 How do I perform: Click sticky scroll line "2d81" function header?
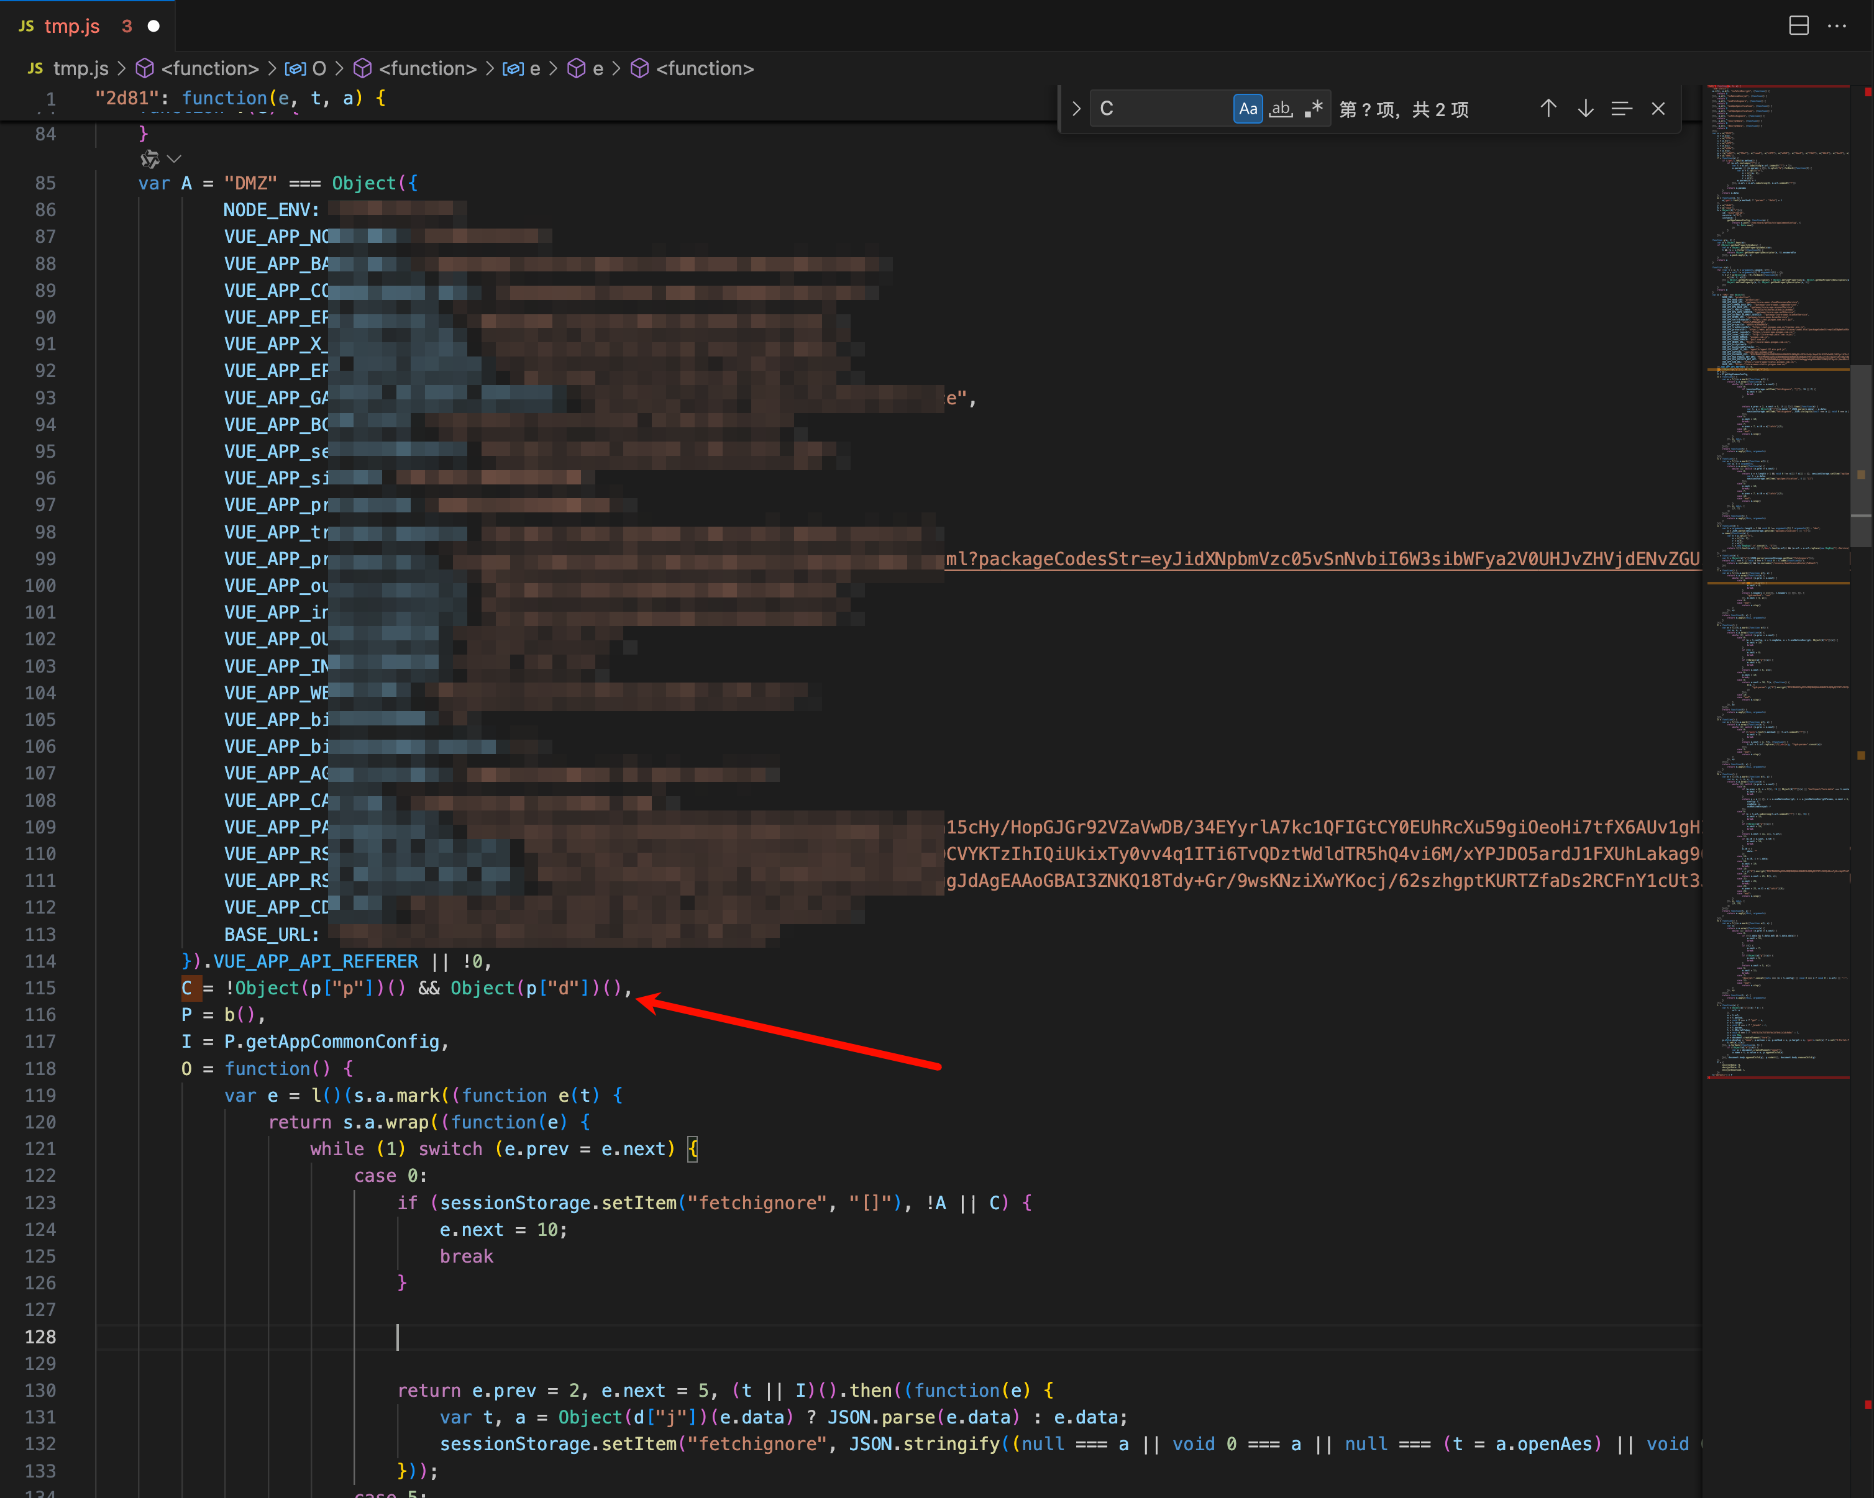tap(240, 98)
